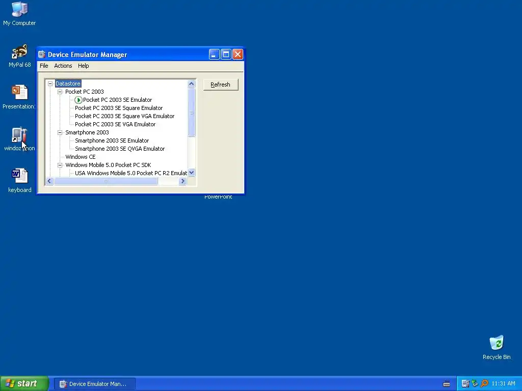The width and height of the screenshot is (522, 391).
Task: Select the keyboard Word document icon
Action: coord(20,181)
